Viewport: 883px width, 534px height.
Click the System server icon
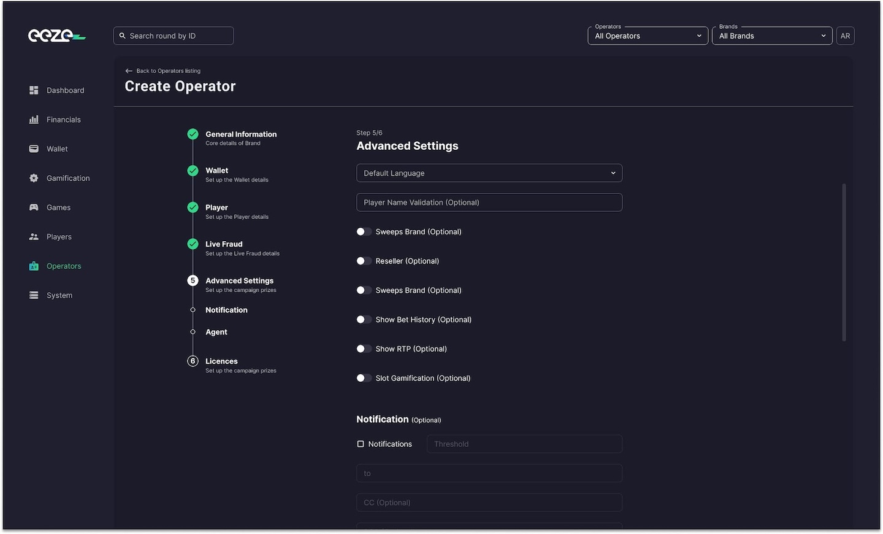[x=34, y=295]
